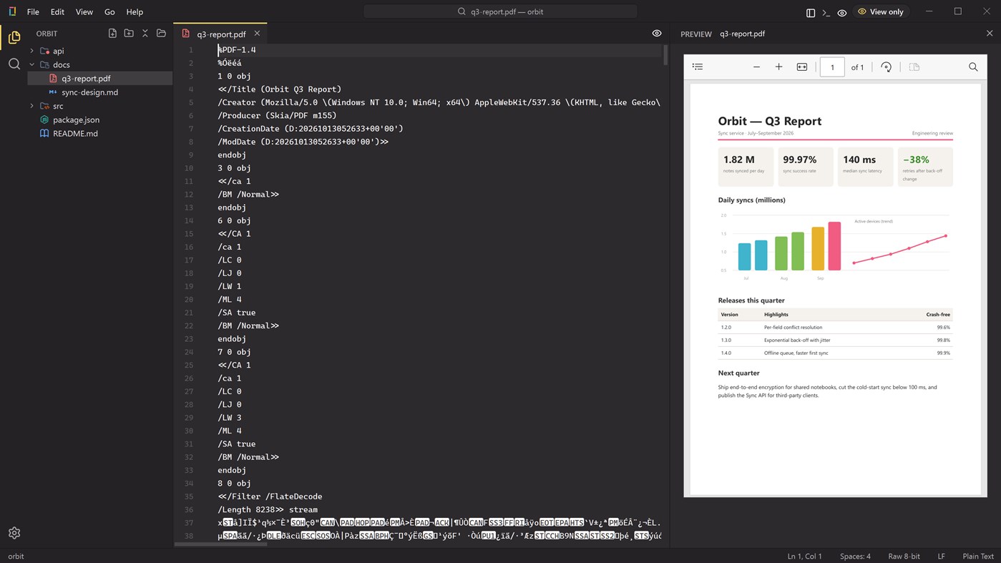Select the q3-report.pdf editor tab
This screenshot has width=1001, height=563.
click(x=220, y=34)
